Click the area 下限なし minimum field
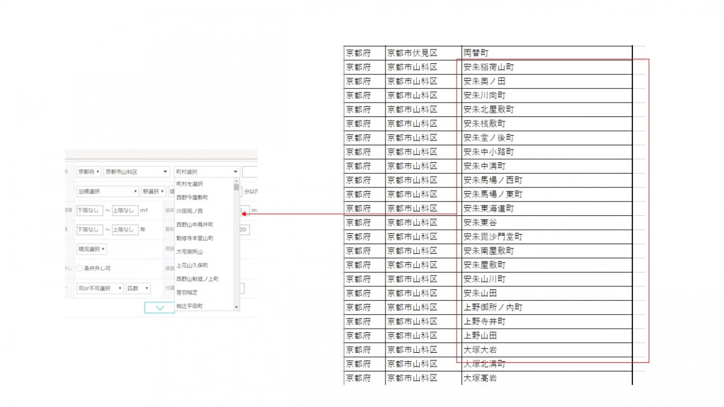 click(x=89, y=210)
